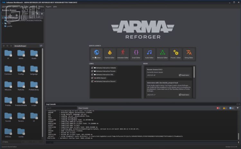
Task: Toggle error messages filter in Log Console
Action: click(218, 108)
